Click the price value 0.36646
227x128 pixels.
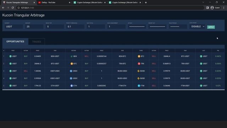167,86
